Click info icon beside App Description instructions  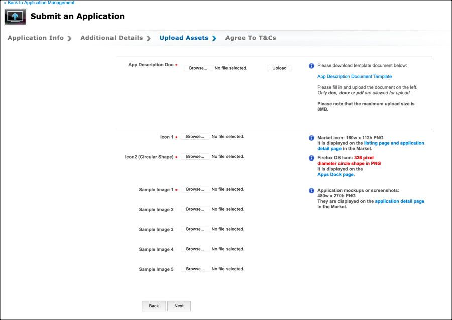311,66
